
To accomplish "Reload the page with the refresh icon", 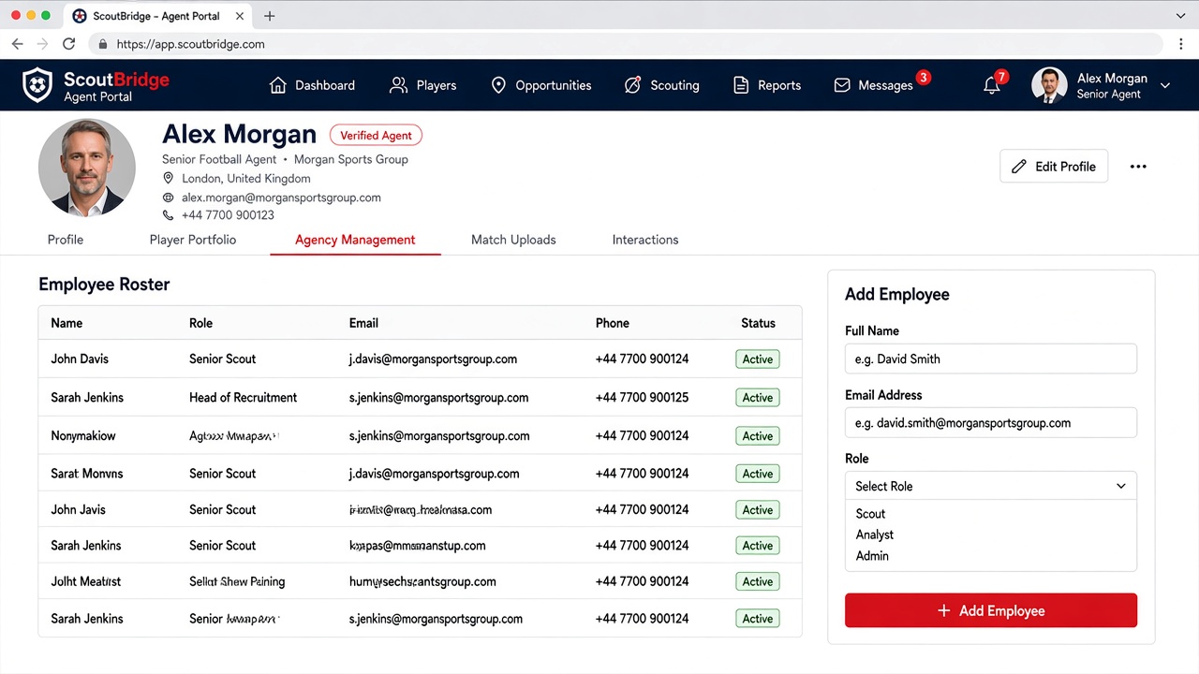I will pyautogui.click(x=68, y=44).
